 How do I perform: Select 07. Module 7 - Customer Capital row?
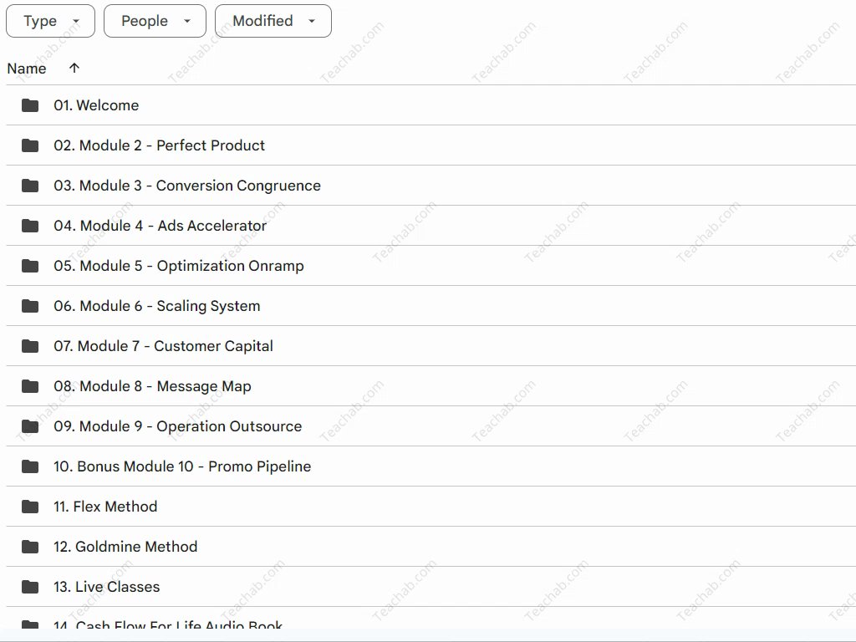point(164,346)
